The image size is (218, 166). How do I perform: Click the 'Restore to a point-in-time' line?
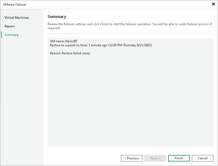point(101,45)
